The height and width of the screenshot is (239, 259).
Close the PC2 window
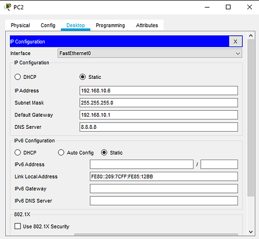click(x=250, y=7)
